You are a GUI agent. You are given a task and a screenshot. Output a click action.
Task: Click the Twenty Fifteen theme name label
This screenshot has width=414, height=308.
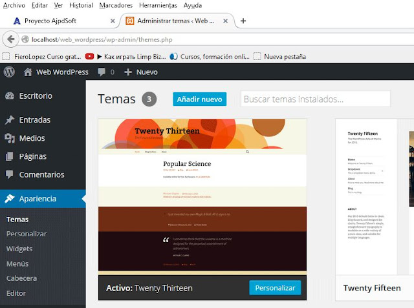click(x=372, y=288)
